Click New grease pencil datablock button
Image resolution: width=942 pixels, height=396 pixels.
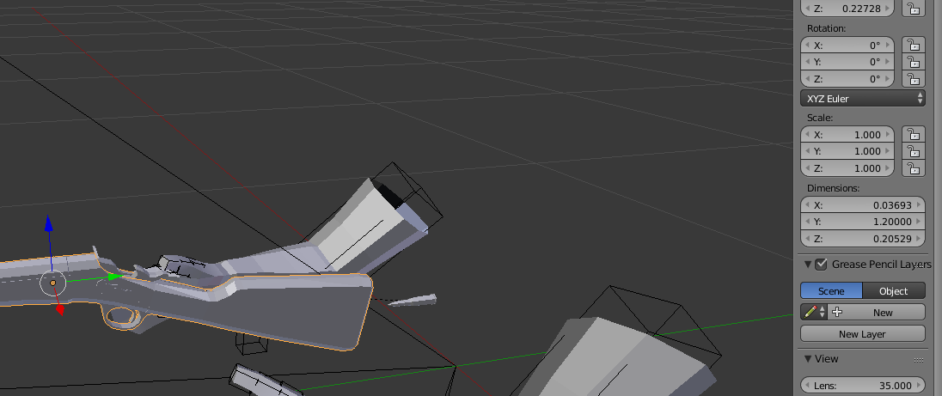tap(877, 312)
